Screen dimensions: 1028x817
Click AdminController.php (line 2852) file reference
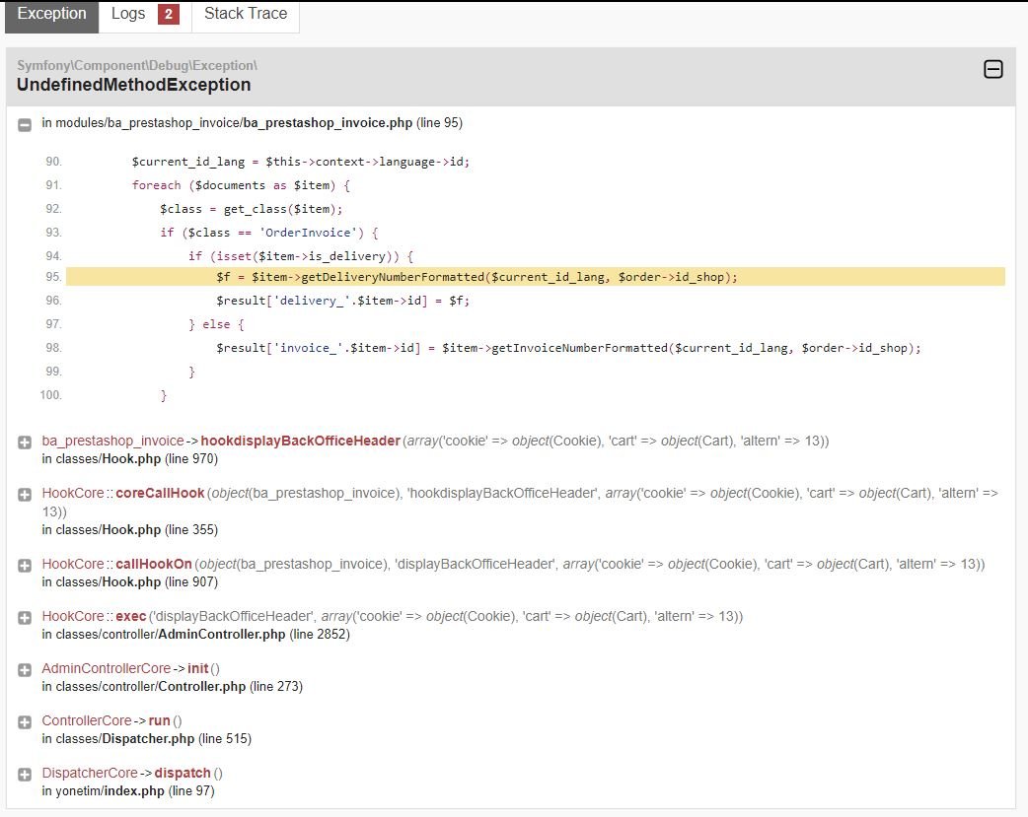pyautogui.click(x=195, y=635)
